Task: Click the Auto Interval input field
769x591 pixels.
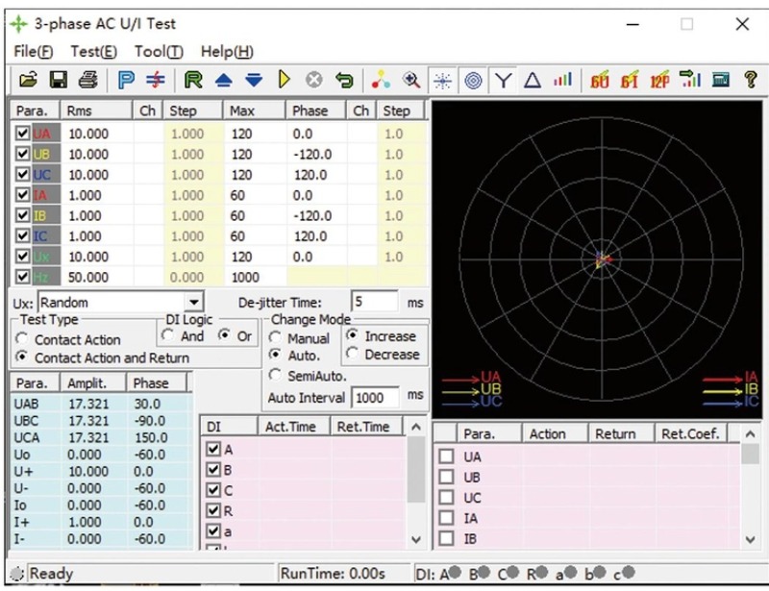Action: pos(376,396)
